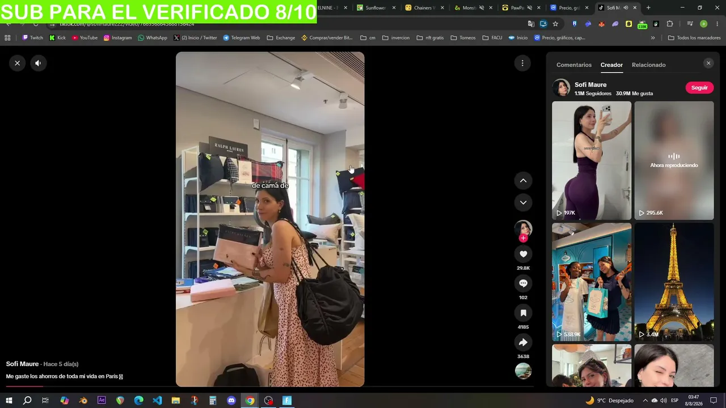Select the currently playing video thumbnail
The height and width of the screenshot is (408, 726).
click(674, 160)
